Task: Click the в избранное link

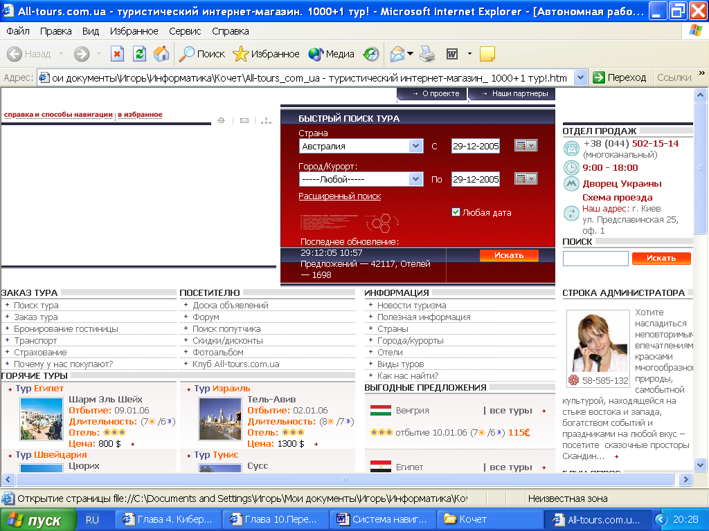Action: click(x=140, y=115)
